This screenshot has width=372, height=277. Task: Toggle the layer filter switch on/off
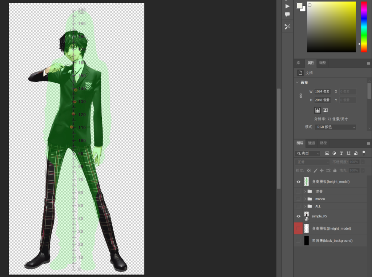(x=364, y=153)
